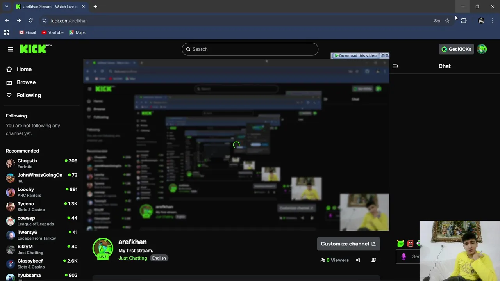Click My first stream title
The image size is (500, 281).
click(x=136, y=251)
